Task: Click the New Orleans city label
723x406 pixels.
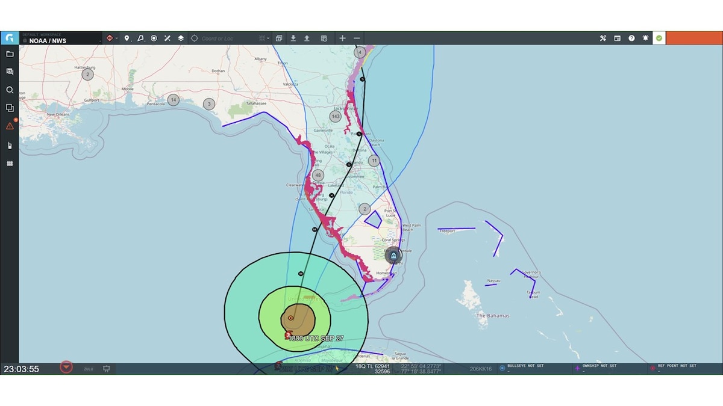Action: 59,114
